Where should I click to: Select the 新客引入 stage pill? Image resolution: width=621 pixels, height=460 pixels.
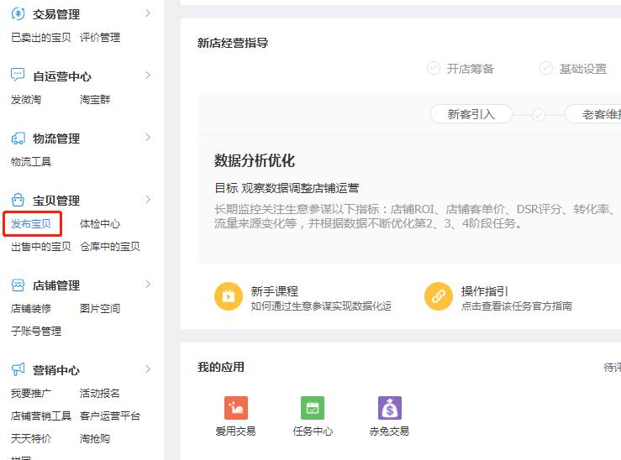click(x=471, y=114)
